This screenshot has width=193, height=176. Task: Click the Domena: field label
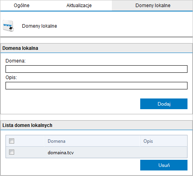click(15, 61)
